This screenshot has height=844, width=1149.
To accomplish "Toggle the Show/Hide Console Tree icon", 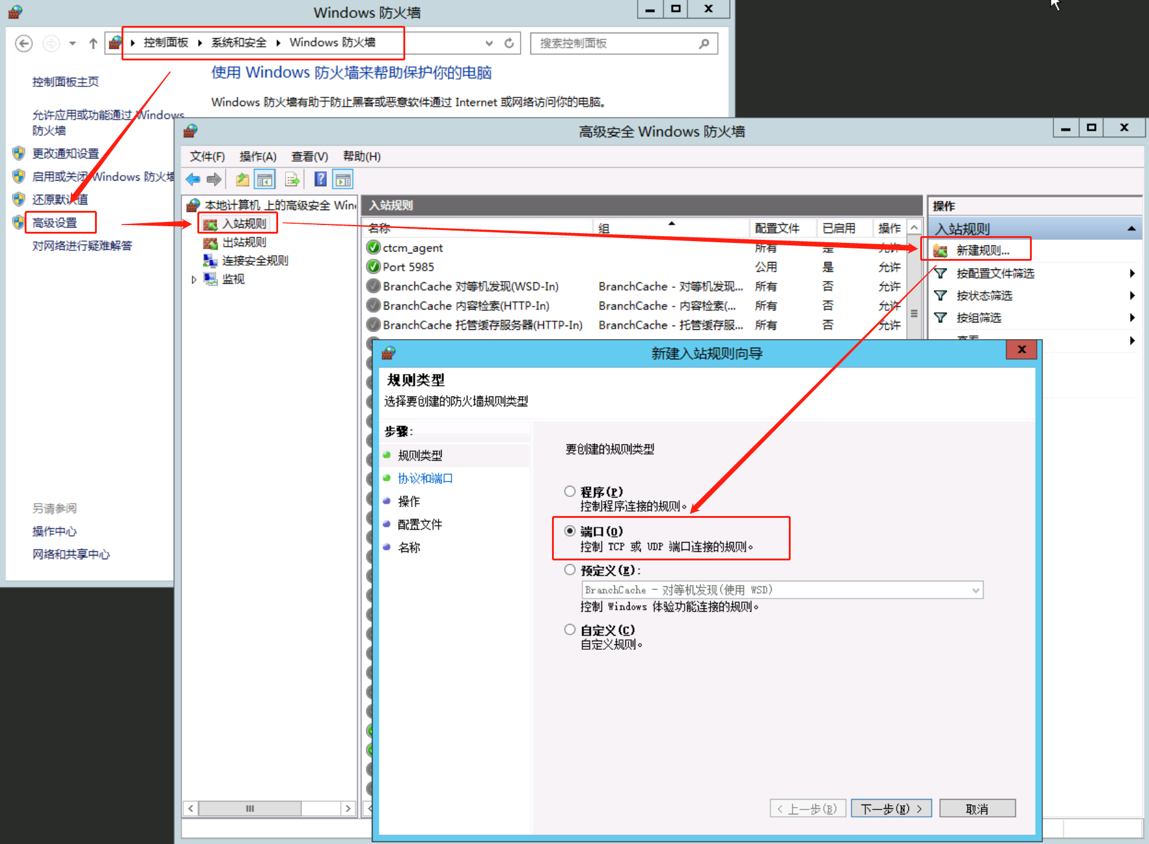I will (x=265, y=180).
